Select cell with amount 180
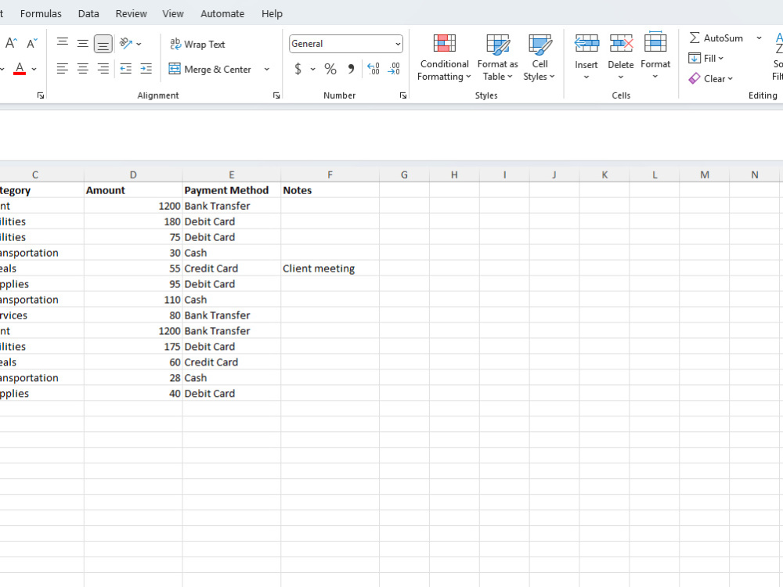 [133, 221]
